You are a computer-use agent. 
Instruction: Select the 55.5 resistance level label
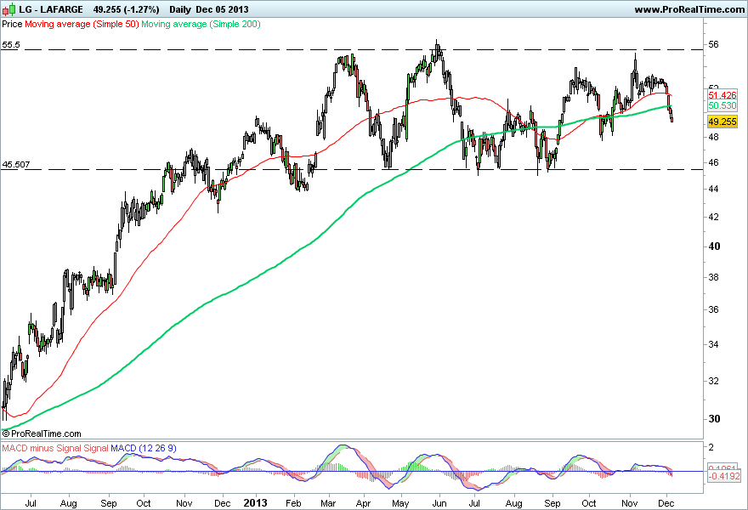11,45
